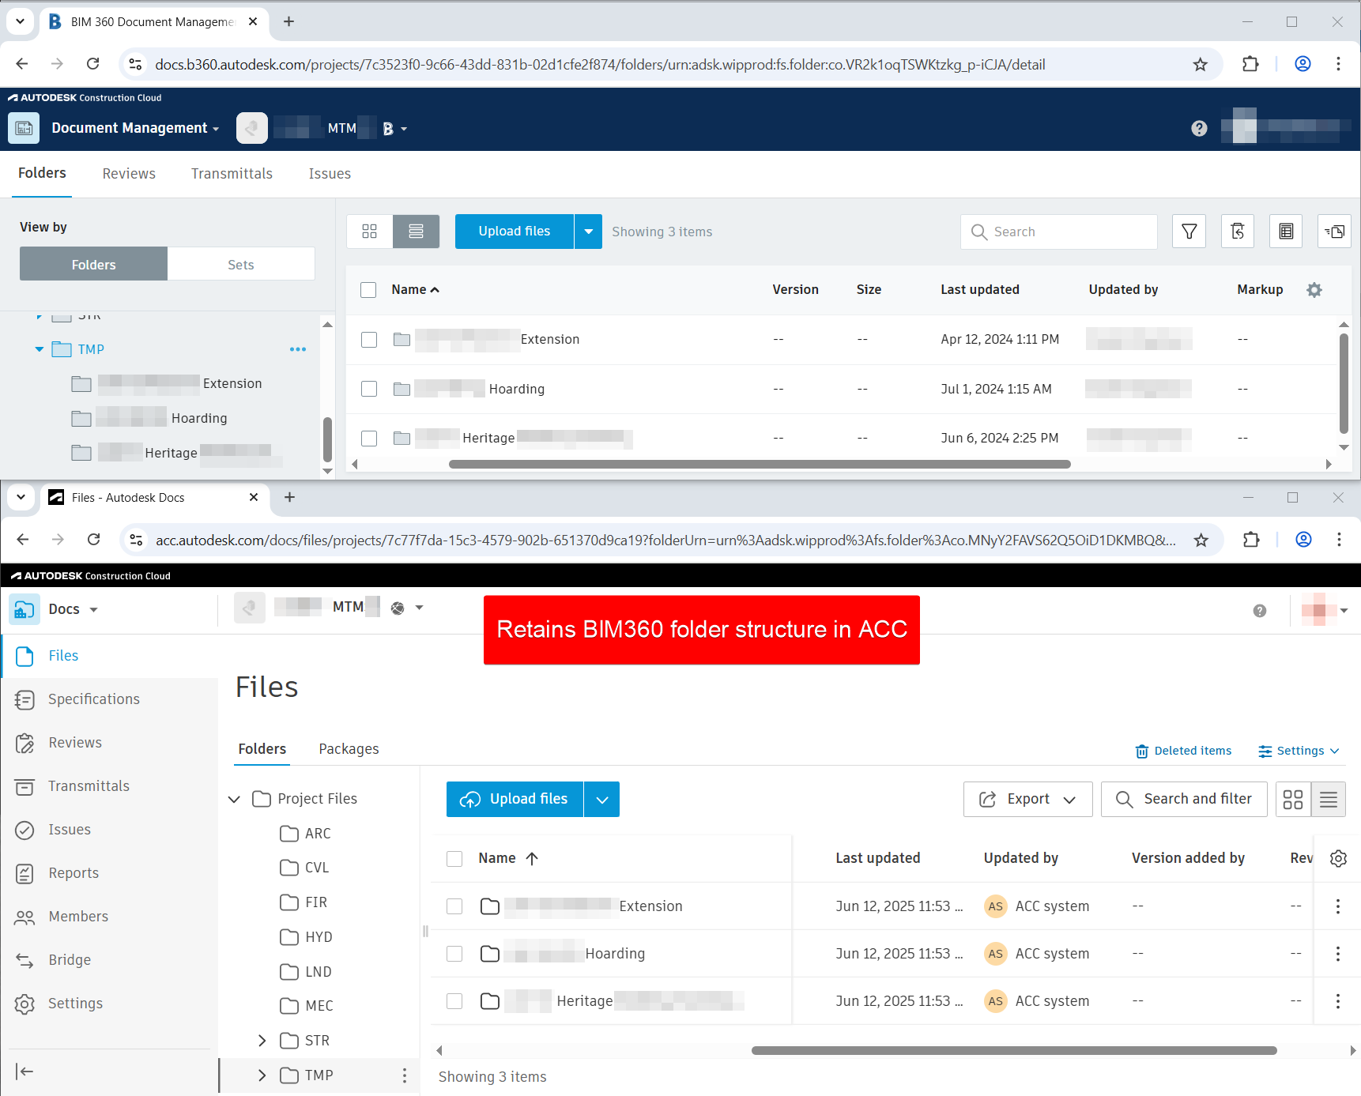Reload the BIM 360 browser page
This screenshot has width=1361, height=1096.
pyautogui.click(x=92, y=64)
